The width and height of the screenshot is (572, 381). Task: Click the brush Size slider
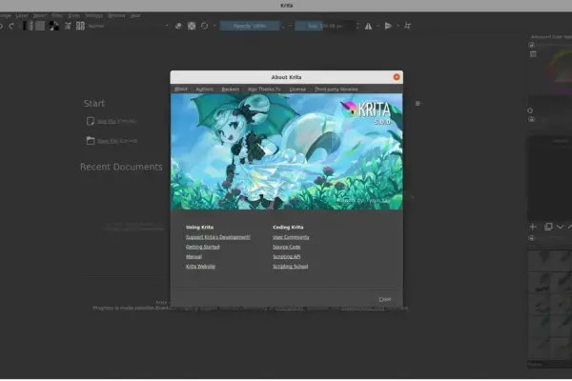[x=325, y=26]
